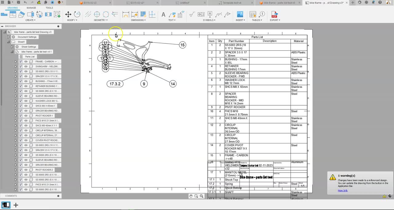
Task: Expand the Document Settings node
Action: coord(8,37)
